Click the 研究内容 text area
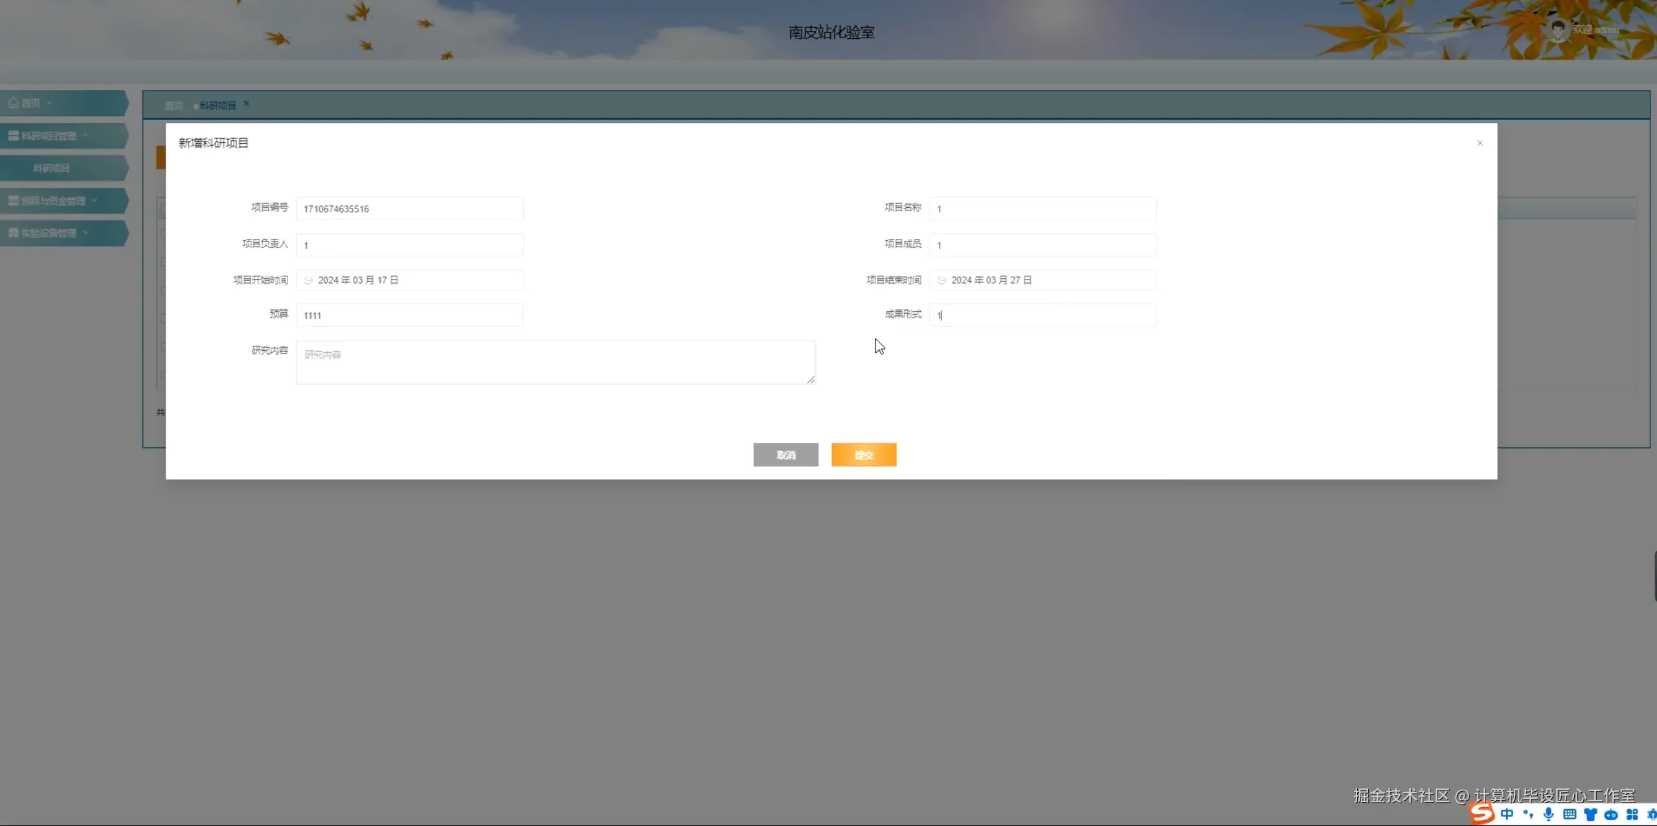This screenshot has height=826, width=1657. coord(555,363)
